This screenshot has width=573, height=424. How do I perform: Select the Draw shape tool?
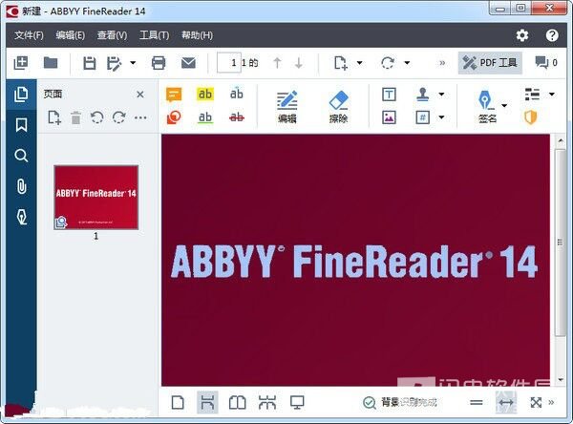pyautogui.click(x=174, y=117)
